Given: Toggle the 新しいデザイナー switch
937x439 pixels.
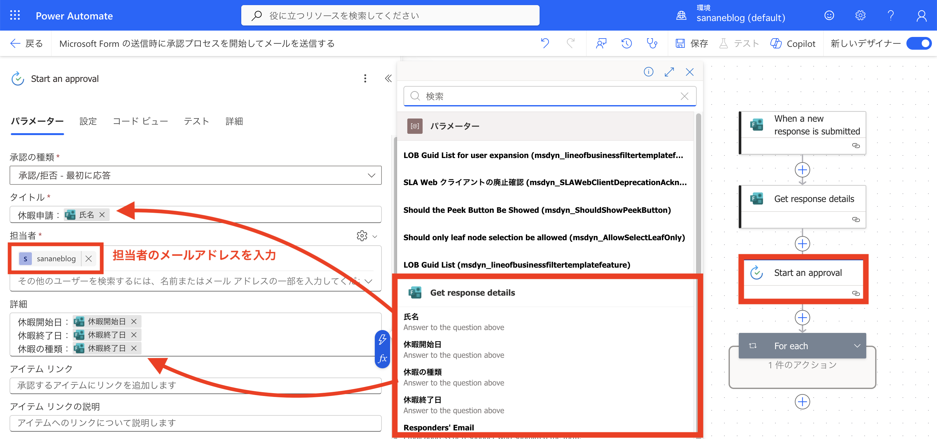Looking at the screenshot, I should (x=919, y=43).
